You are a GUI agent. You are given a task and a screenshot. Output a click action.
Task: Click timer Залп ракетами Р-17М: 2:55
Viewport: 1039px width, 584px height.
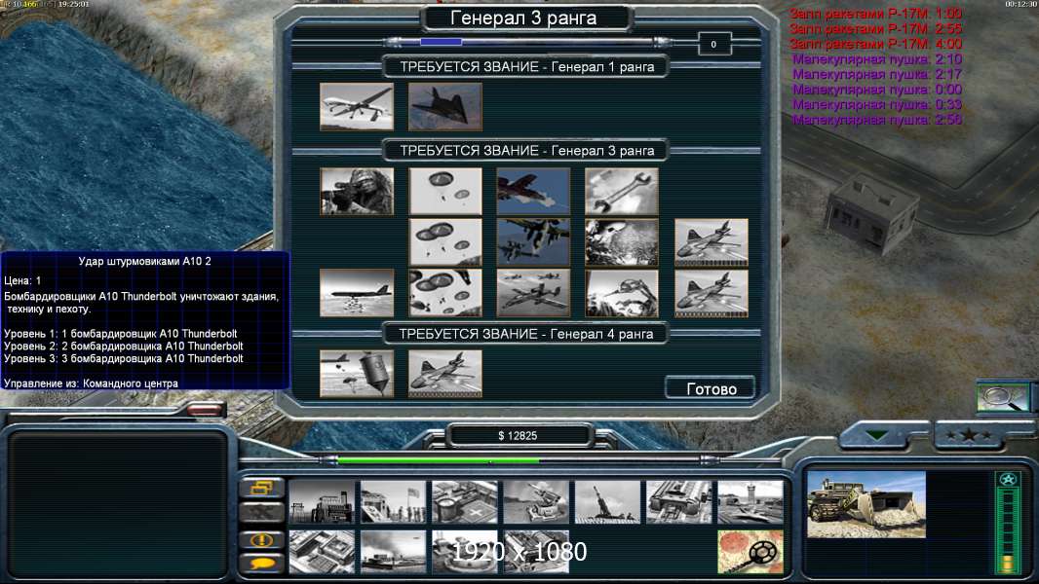(x=875, y=28)
